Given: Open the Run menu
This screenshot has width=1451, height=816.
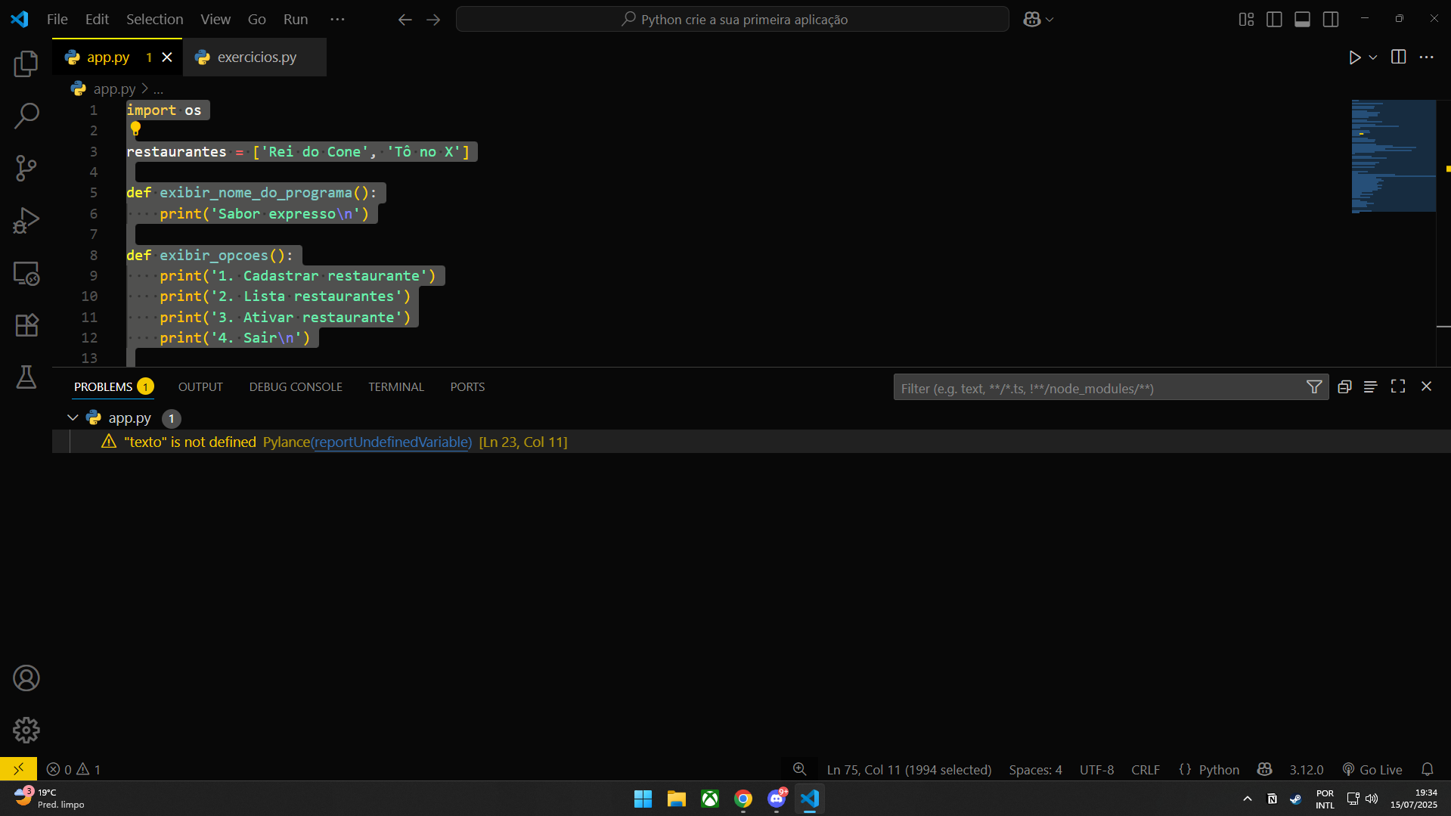Looking at the screenshot, I should pyautogui.click(x=296, y=19).
